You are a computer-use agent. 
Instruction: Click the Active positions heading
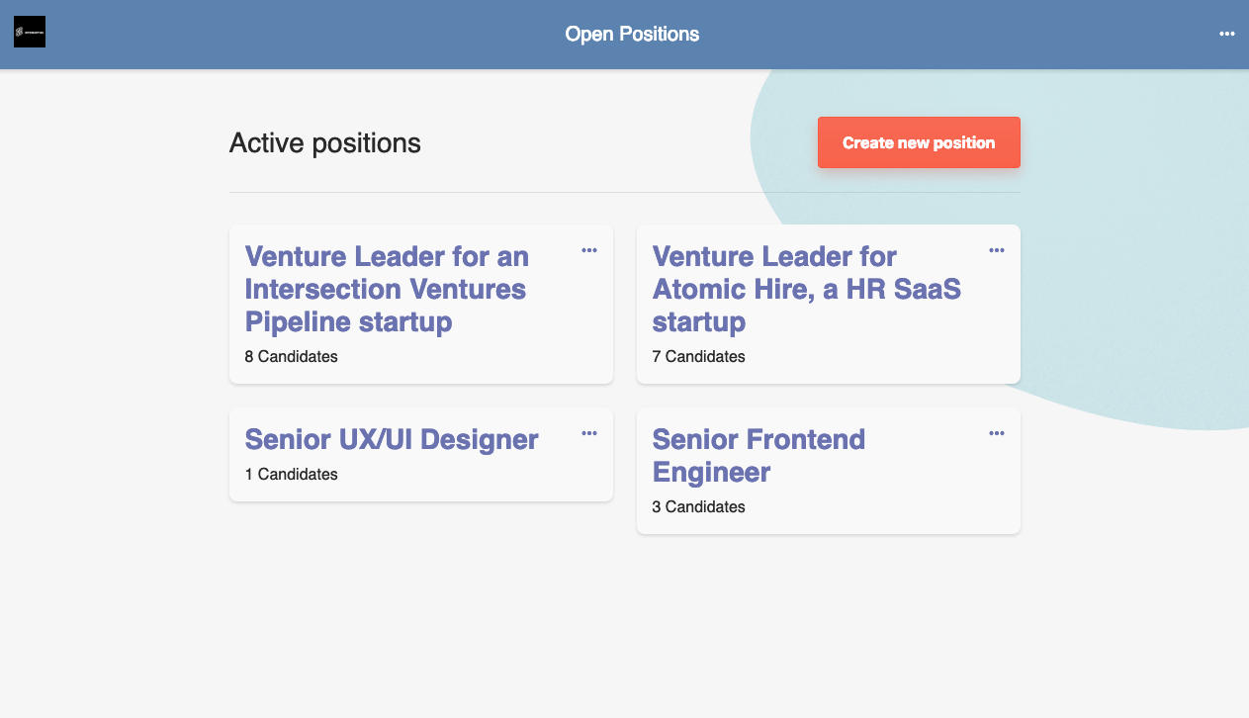pos(325,143)
